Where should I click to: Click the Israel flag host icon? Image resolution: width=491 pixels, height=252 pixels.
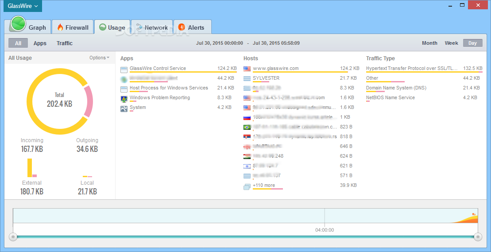pos(247,166)
